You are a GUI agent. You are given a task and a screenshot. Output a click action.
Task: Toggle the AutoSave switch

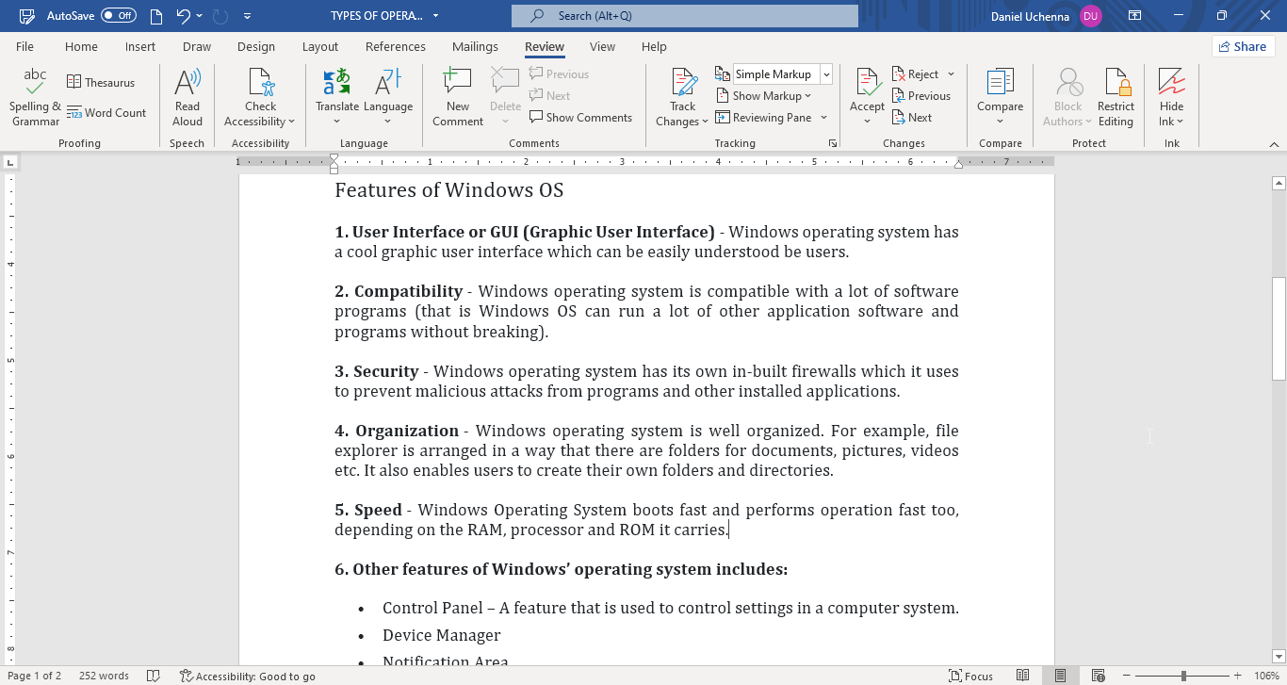pyautogui.click(x=118, y=16)
